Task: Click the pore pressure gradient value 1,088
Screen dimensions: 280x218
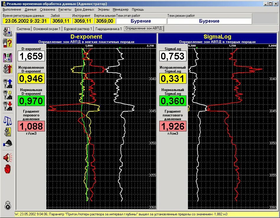Action: pos(31,126)
